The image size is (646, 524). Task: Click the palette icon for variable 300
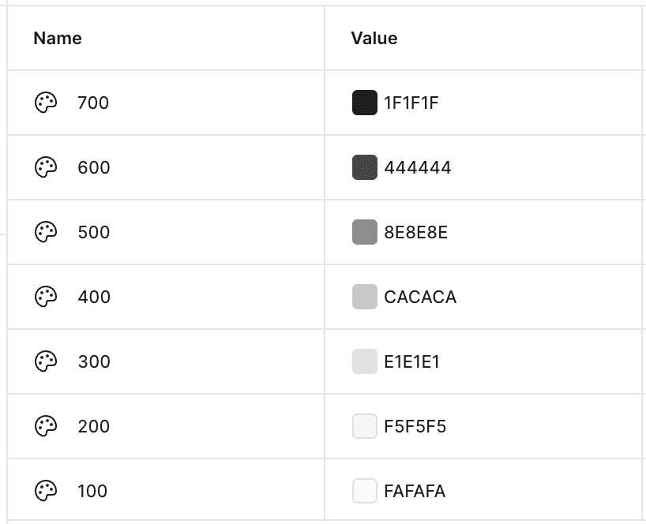pos(46,361)
